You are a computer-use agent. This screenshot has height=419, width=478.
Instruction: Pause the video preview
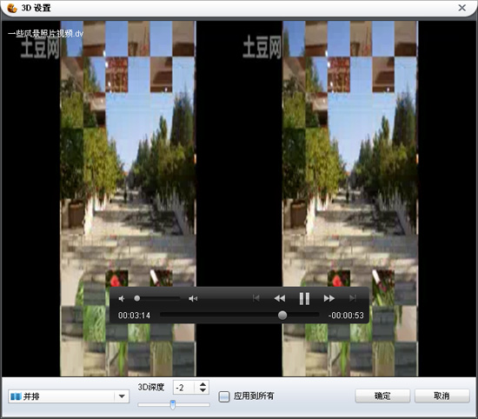click(x=304, y=298)
